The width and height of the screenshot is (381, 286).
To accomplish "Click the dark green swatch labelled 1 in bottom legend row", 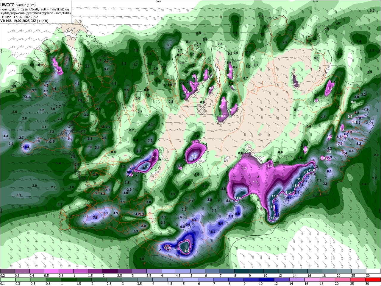I will click(x=68, y=279).
